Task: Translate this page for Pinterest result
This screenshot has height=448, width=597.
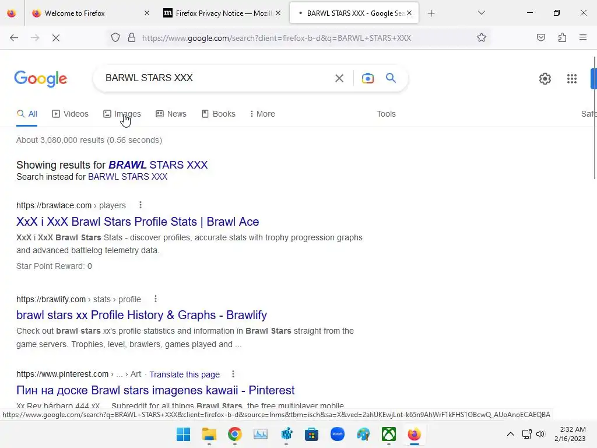Action: (x=184, y=374)
